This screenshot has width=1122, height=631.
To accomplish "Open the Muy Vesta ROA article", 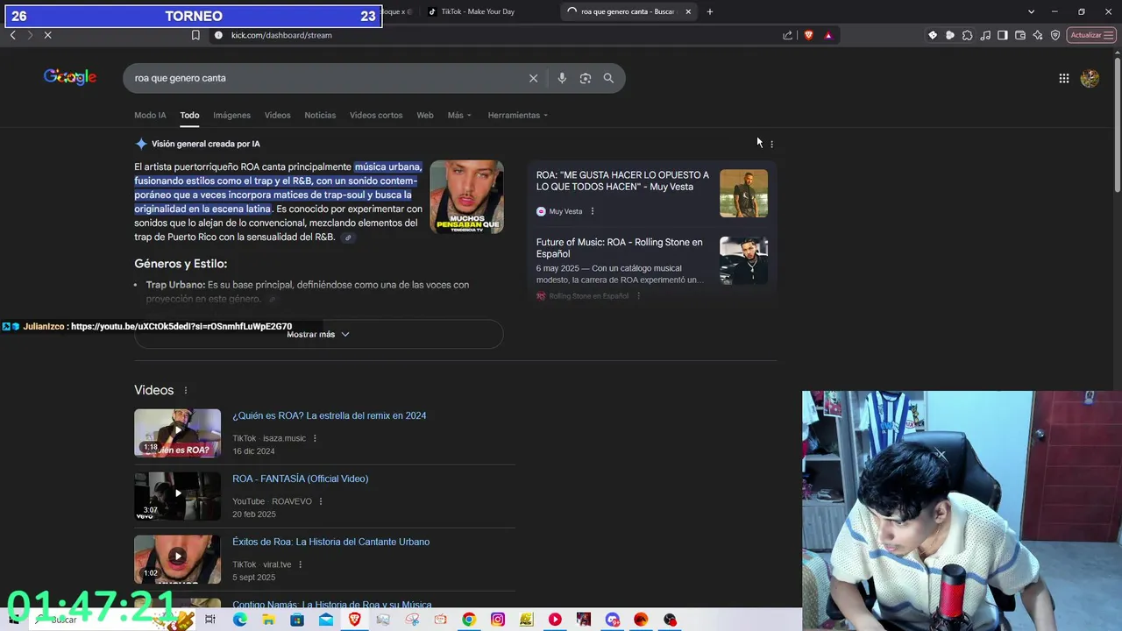I will pyautogui.click(x=622, y=181).
